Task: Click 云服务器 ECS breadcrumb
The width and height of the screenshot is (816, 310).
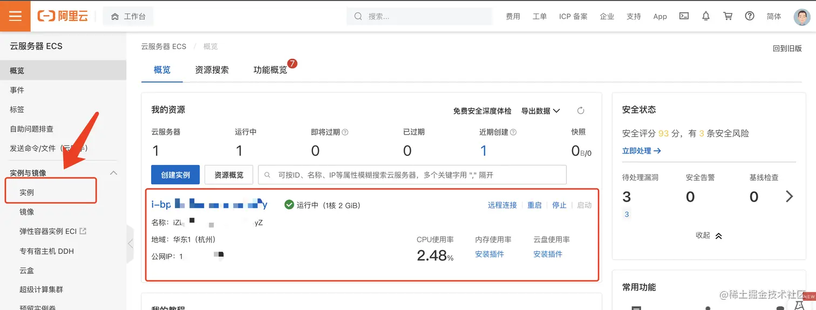Action: [x=164, y=46]
